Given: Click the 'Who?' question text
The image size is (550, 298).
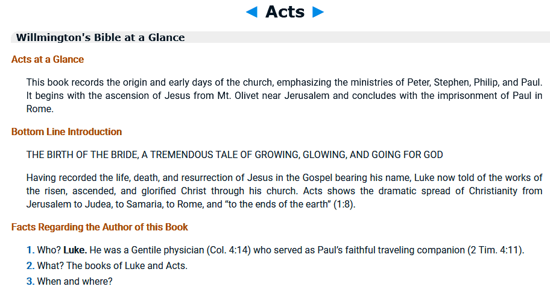Looking at the screenshot, I should click(x=49, y=250).
